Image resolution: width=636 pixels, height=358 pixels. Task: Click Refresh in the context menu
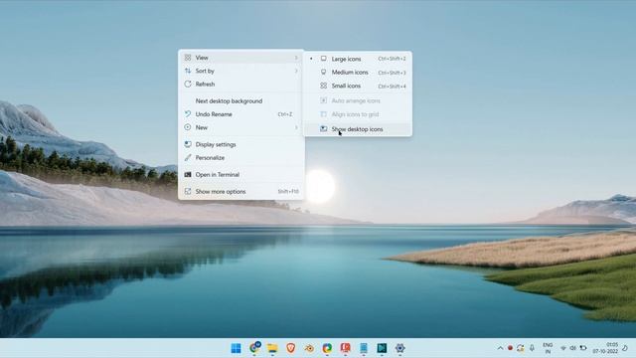tap(241, 85)
